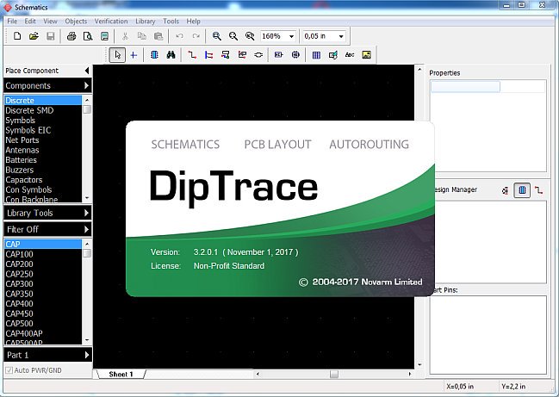Select the Capacitors library
This screenshot has height=397, width=559.
tap(42, 180)
